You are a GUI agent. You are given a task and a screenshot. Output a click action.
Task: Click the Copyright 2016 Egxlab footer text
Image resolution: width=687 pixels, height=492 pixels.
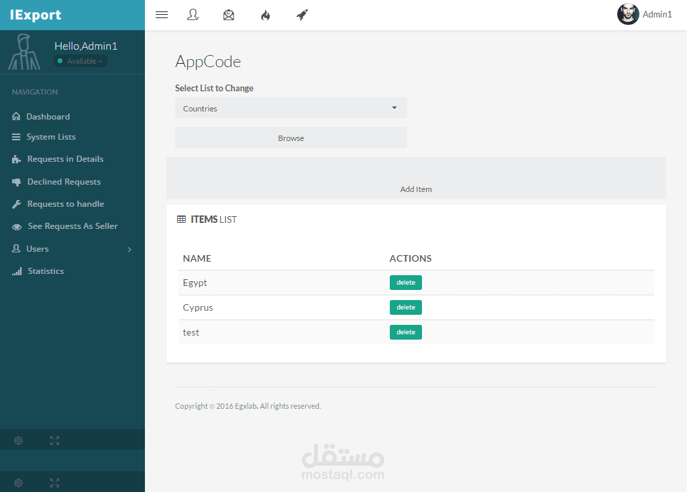pyautogui.click(x=248, y=406)
